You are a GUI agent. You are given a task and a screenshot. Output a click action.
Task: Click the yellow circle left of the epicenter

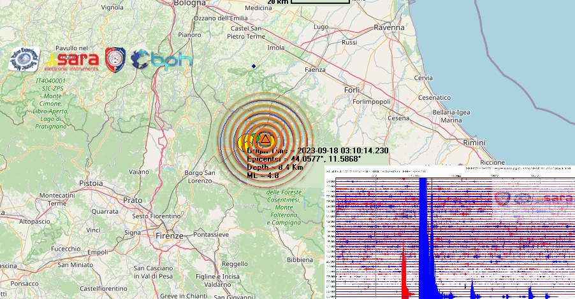pyautogui.click(x=243, y=142)
